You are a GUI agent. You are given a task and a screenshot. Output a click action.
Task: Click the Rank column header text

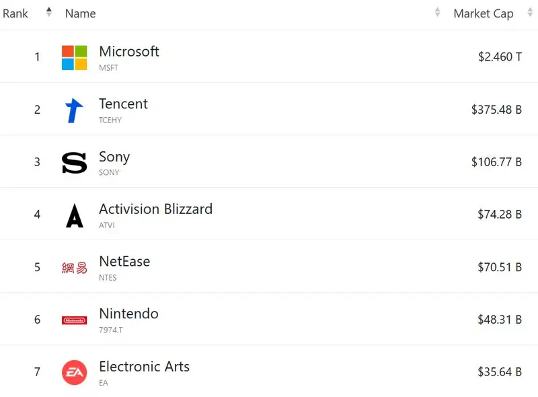pos(15,13)
